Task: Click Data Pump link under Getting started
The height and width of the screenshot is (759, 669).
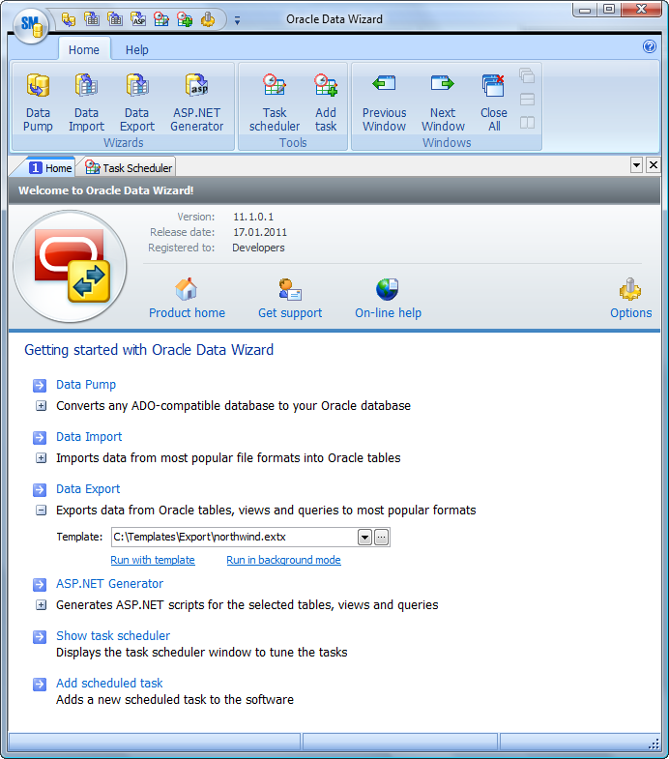Action: [86, 385]
